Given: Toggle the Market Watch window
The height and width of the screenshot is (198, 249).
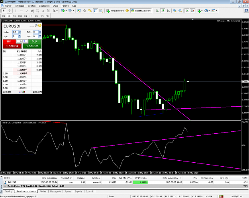Looking at the screenshot, I should point(79,11).
